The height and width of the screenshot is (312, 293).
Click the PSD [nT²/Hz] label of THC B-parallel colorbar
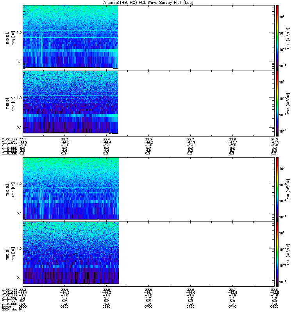[x=288, y=254]
